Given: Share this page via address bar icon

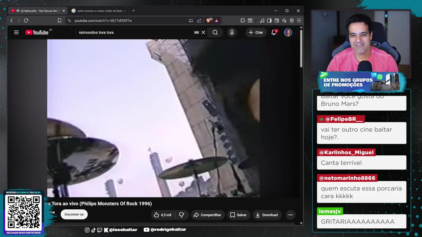Looking at the screenshot, I should 199,20.
